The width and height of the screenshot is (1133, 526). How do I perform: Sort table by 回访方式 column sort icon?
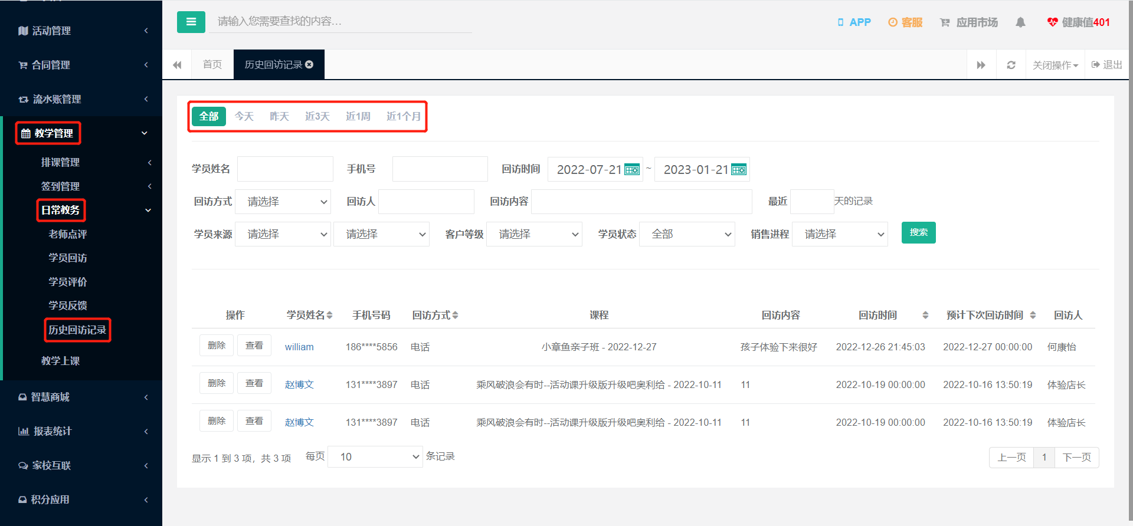point(455,315)
